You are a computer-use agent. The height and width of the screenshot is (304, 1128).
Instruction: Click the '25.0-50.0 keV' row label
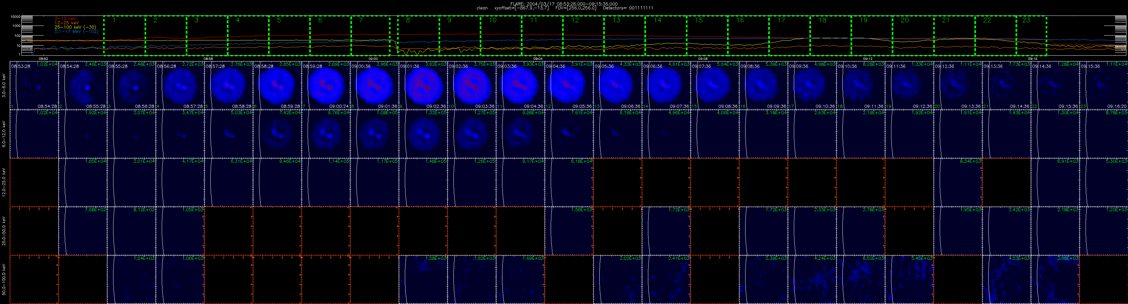pyautogui.click(x=4, y=231)
